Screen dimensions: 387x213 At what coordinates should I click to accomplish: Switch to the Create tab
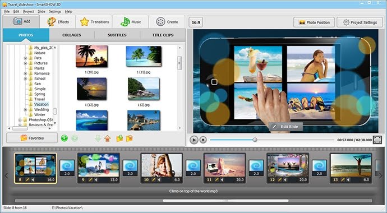click(167, 22)
